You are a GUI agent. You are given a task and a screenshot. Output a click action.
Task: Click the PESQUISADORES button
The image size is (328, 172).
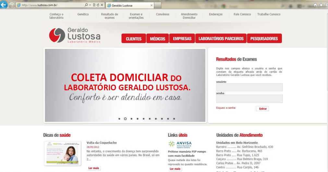click(264, 39)
